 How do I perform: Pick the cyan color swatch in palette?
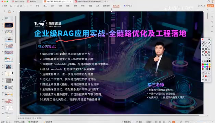[205, 67]
